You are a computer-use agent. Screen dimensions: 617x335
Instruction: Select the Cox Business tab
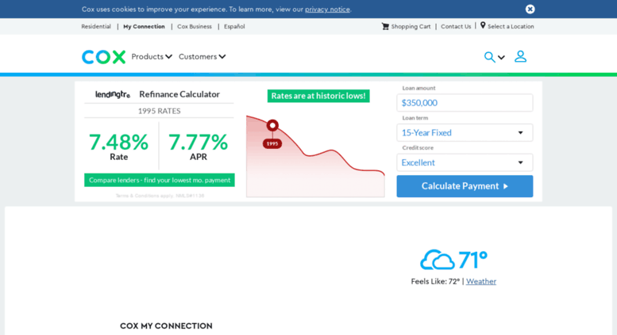coord(195,26)
